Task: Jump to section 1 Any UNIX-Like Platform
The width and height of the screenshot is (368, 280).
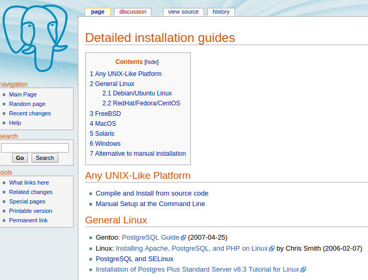Action: point(126,74)
